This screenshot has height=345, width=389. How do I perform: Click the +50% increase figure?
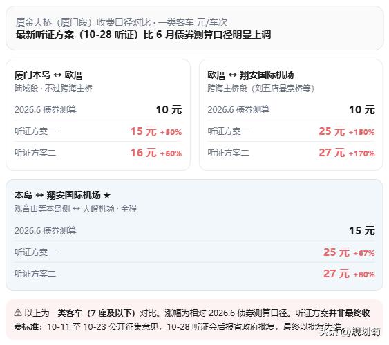[171, 132]
